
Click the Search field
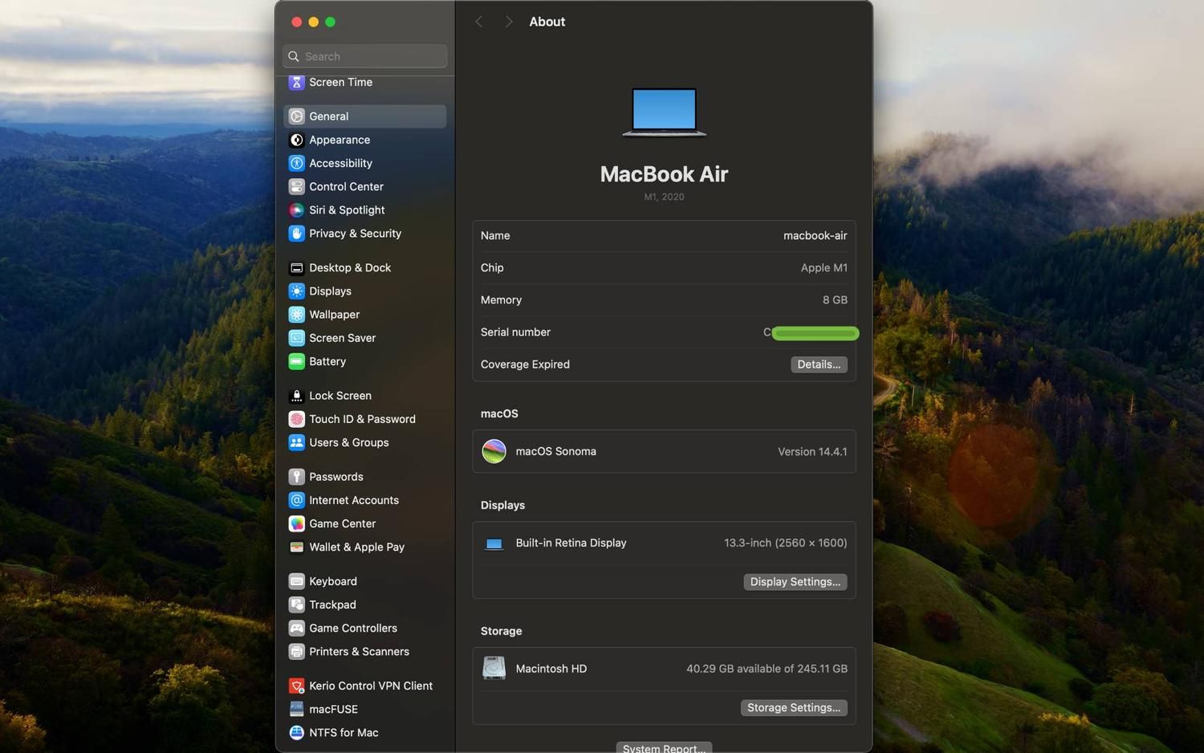pyautogui.click(x=365, y=56)
